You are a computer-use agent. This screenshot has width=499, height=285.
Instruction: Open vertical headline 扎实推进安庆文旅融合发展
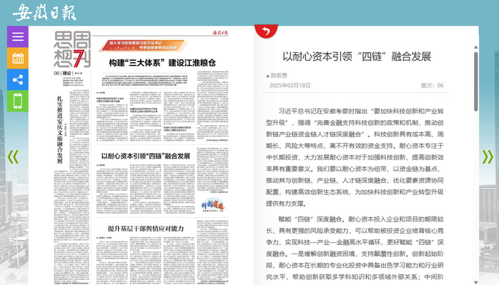point(60,130)
